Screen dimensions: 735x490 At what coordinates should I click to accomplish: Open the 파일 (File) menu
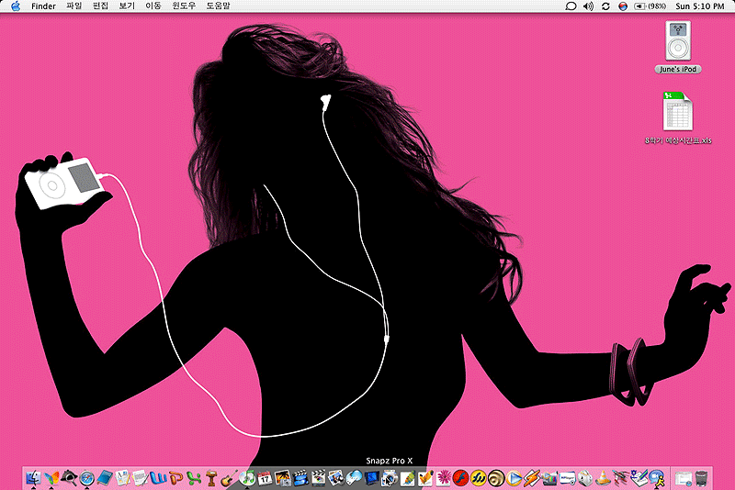(74, 6)
